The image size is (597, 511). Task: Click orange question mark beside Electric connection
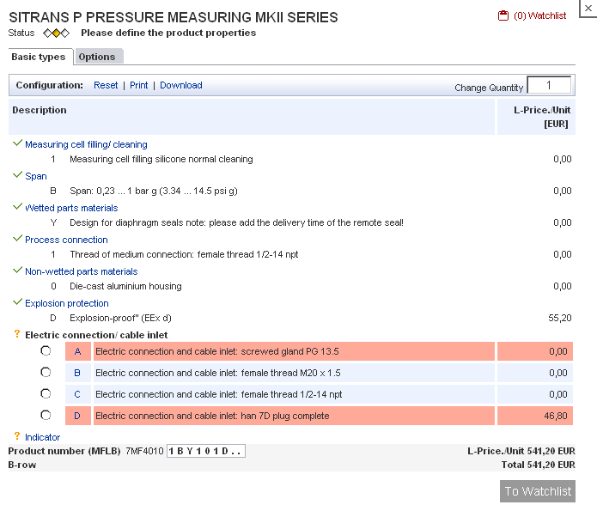tap(17, 334)
